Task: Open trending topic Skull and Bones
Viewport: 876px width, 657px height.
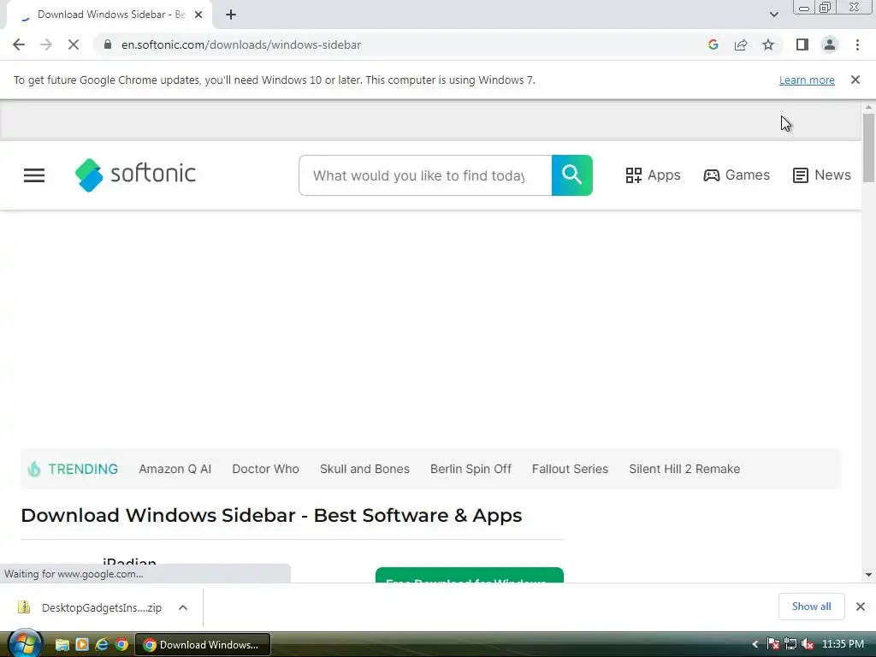Action: (x=364, y=469)
